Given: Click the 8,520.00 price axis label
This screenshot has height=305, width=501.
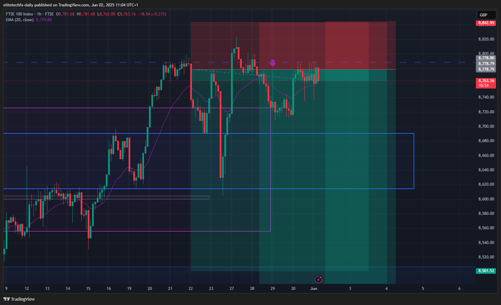Looking at the screenshot, I should click(486, 257).
